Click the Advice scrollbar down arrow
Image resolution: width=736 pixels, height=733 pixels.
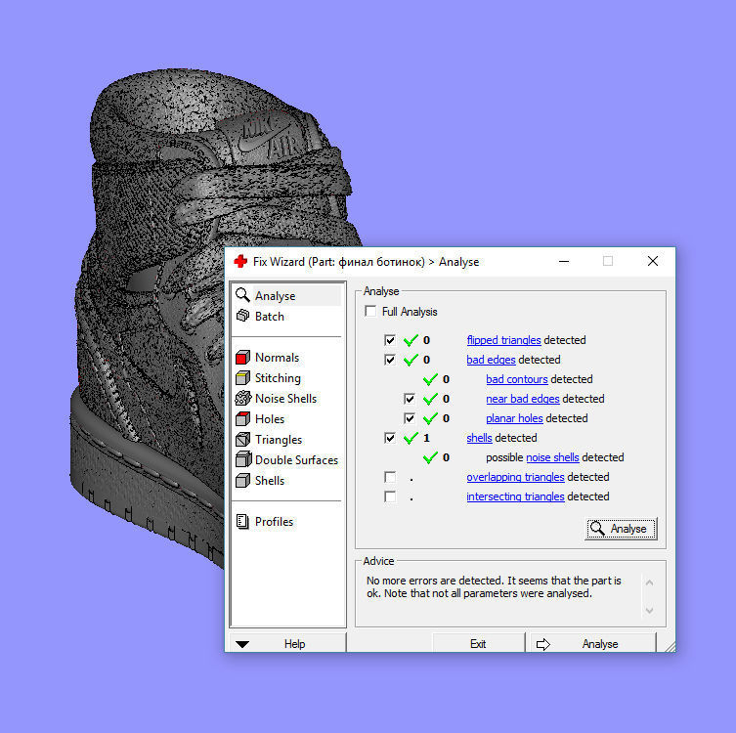click(x=650, y=611)
